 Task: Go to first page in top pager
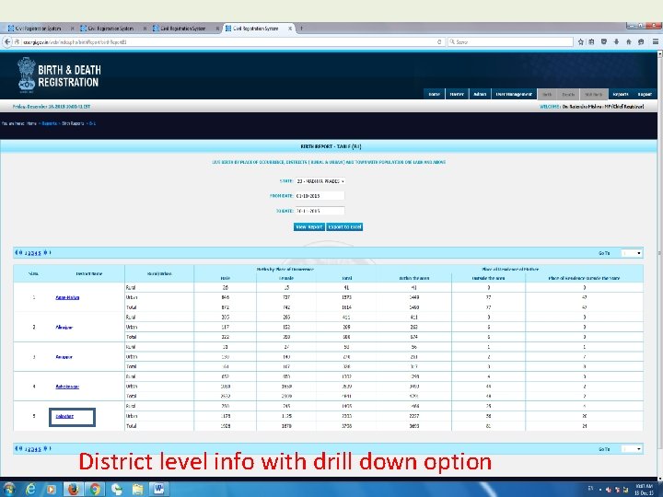tap(17, 253)
